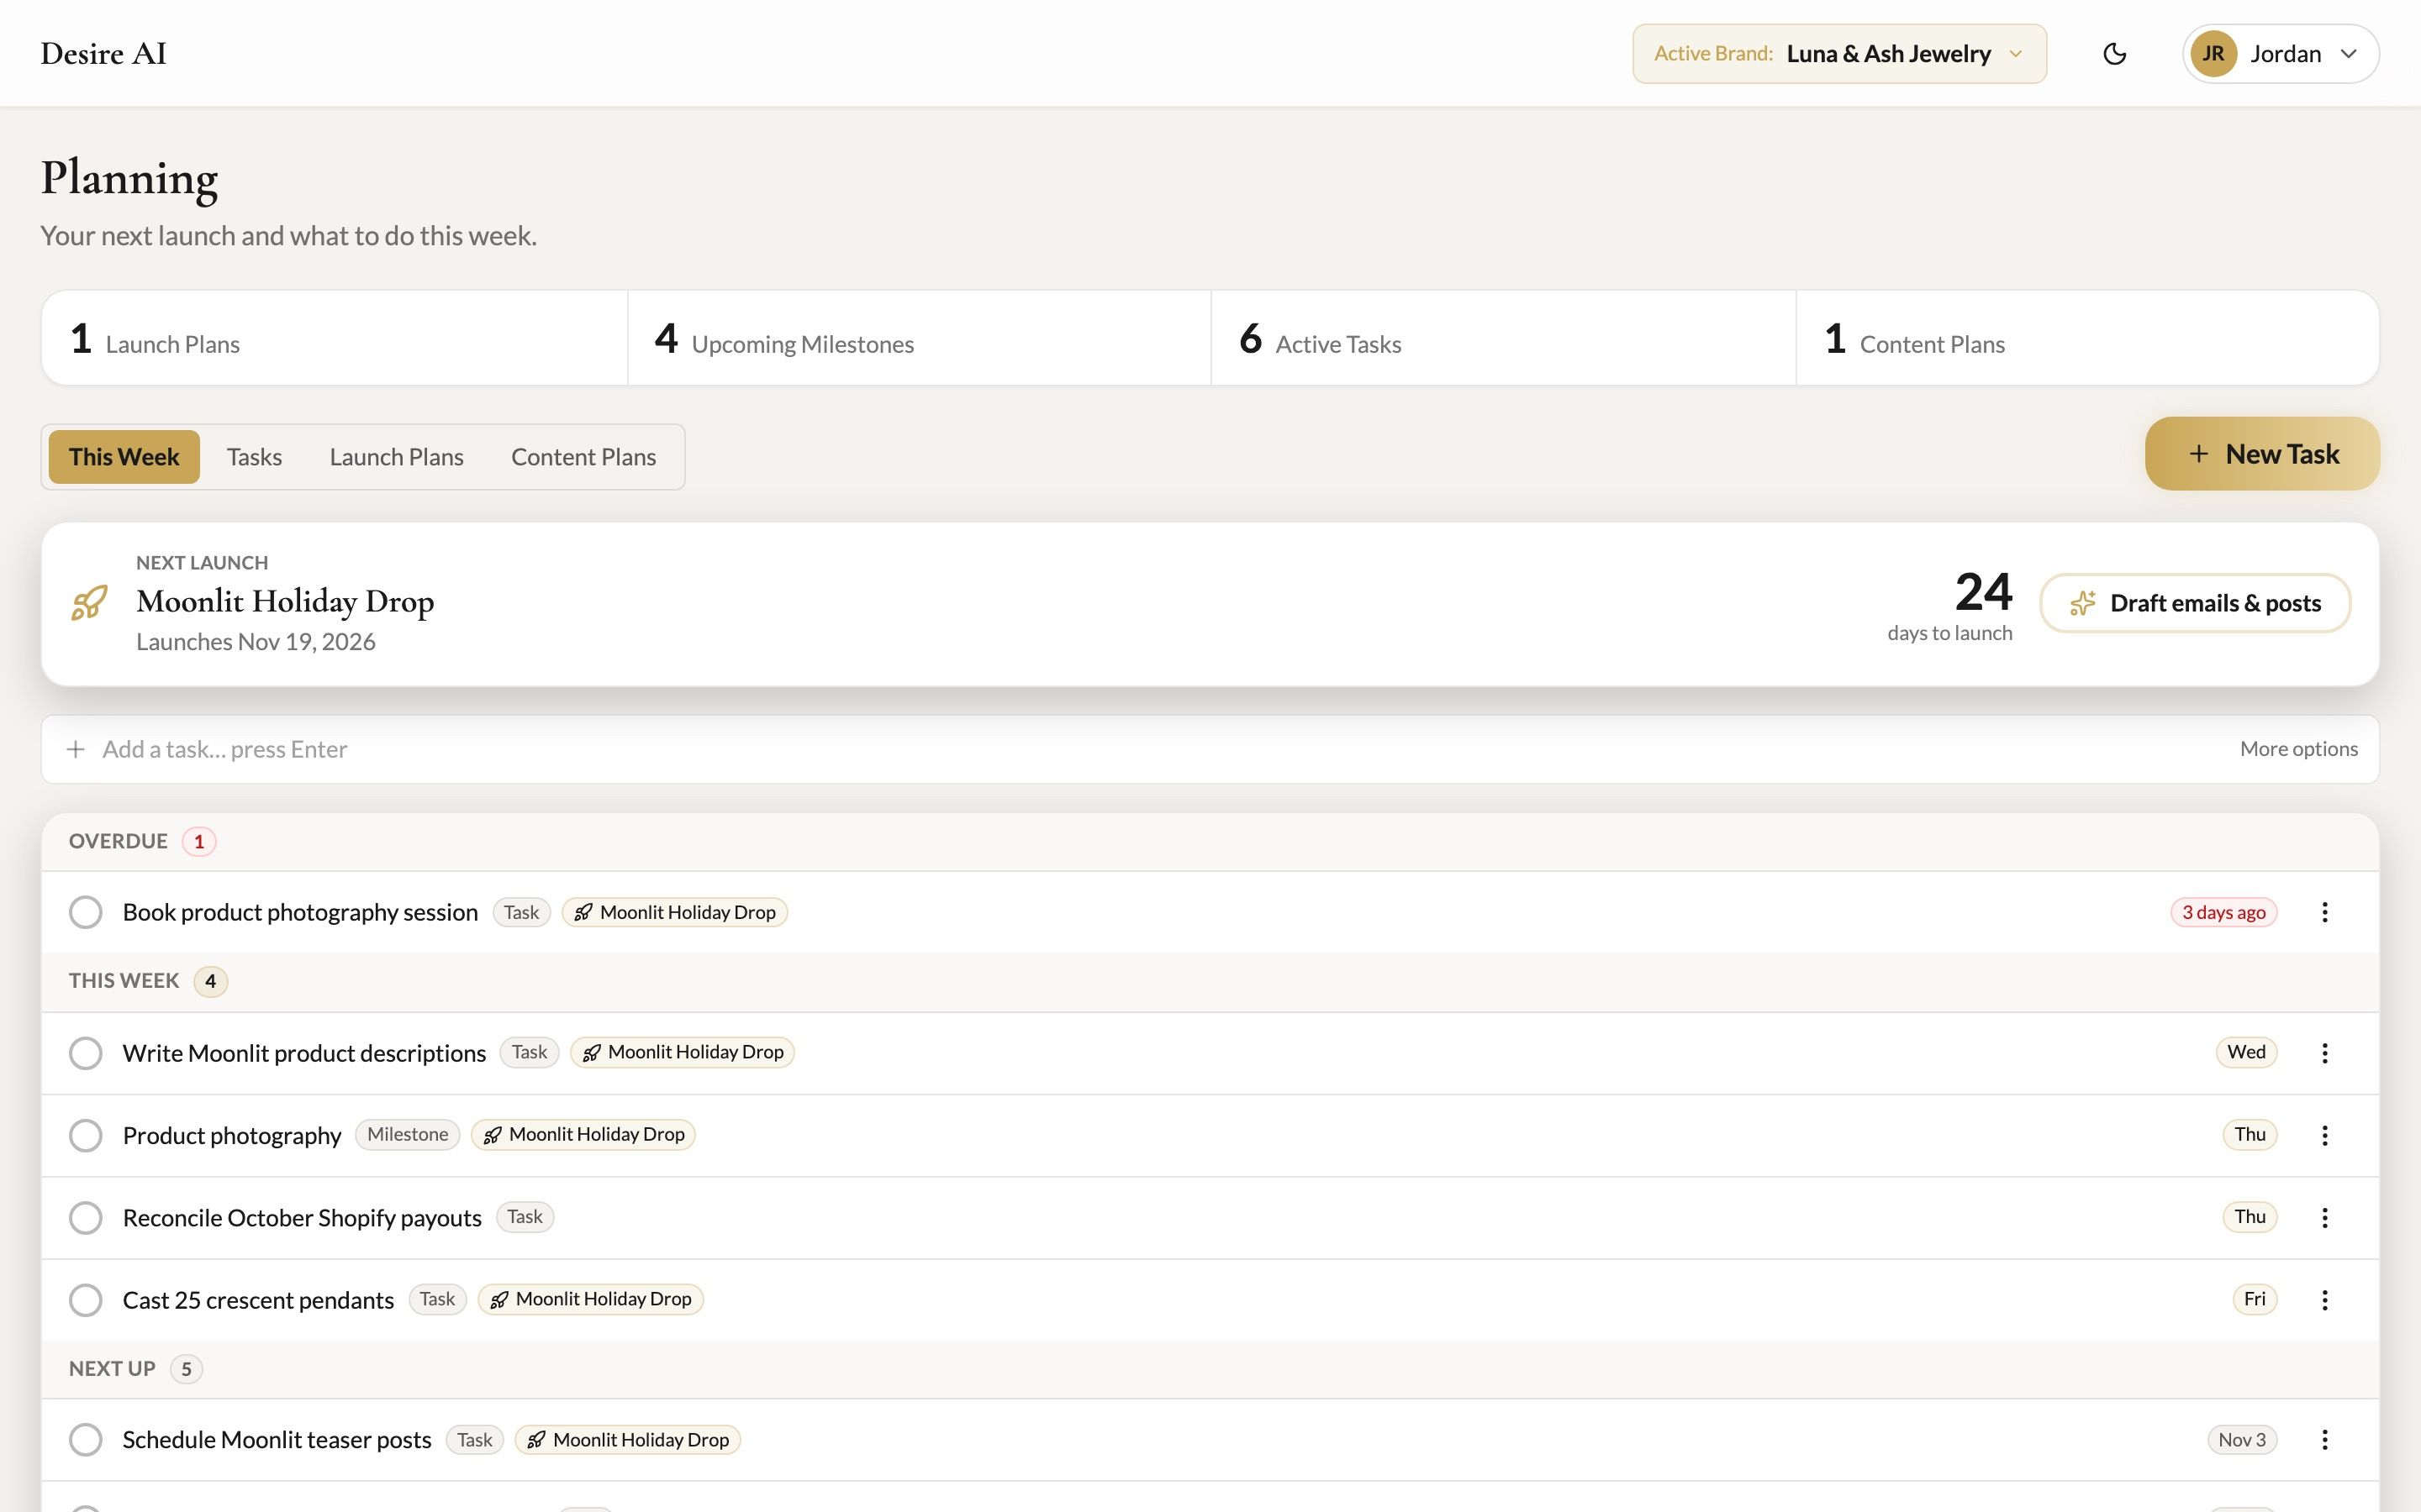Click Moonlit Holiday Drop tag on Write Moonlit product descriptions

pyautogui.click(x=683, y=1052)
